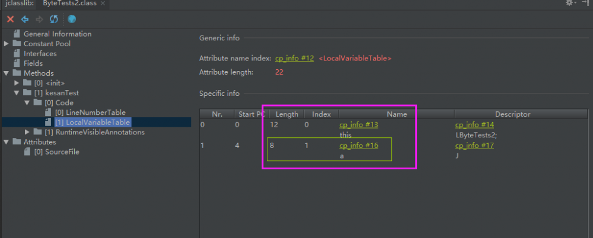Collapse the [0] Code node
Screen dimensions: 593x238
[27, 103]
